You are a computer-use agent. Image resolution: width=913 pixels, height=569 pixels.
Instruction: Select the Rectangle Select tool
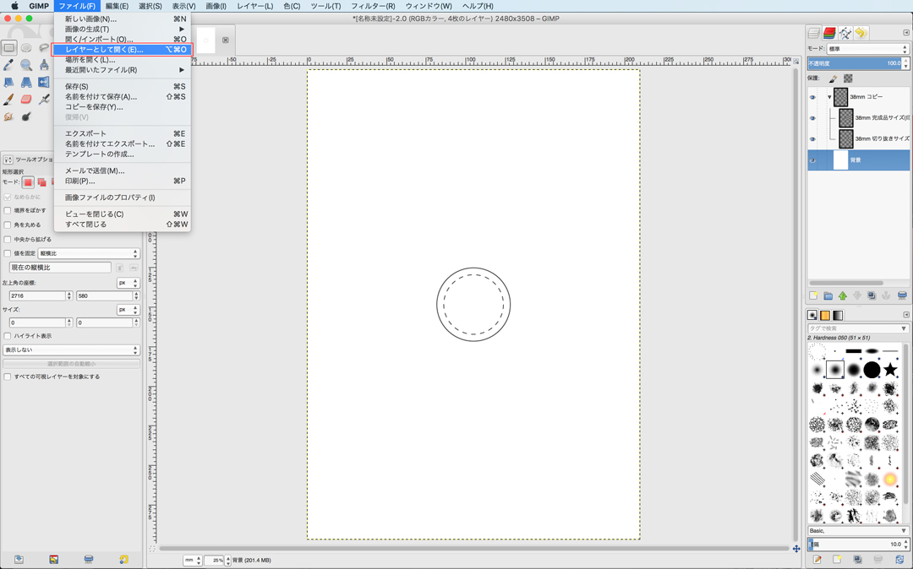tap(8, 47)
